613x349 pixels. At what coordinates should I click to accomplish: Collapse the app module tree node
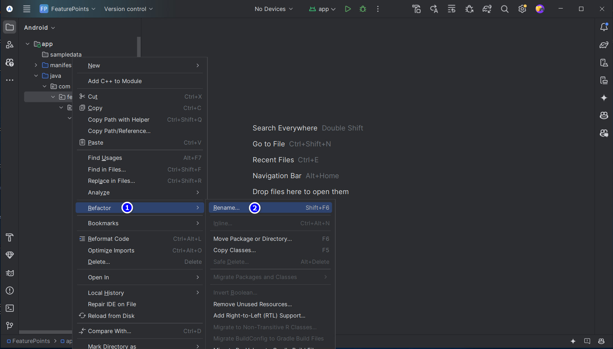28,44
